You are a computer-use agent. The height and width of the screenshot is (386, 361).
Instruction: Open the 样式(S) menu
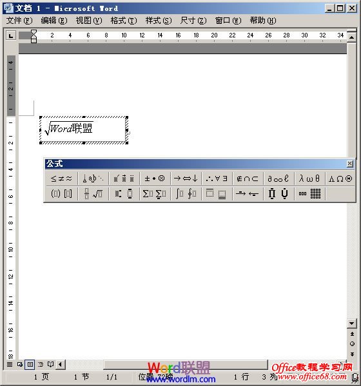coord(159,21)
